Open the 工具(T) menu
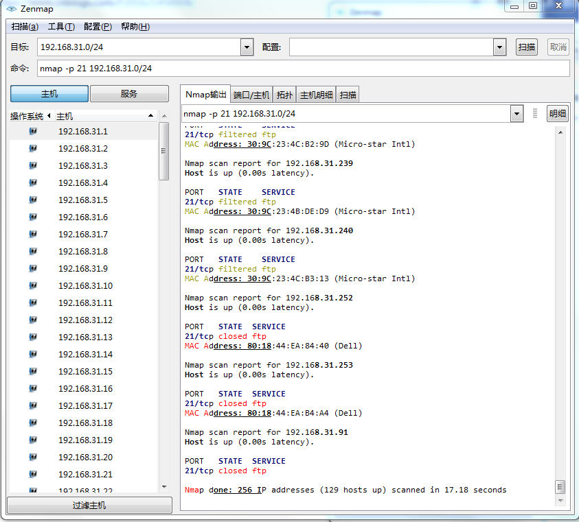 point(61,27)
